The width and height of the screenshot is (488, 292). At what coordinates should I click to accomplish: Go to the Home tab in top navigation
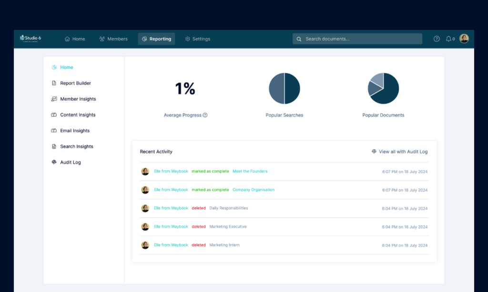click(75, 39)
